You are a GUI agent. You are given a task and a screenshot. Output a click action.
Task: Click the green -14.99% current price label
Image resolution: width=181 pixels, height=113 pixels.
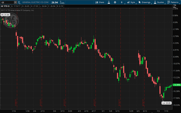click(177, 85)
